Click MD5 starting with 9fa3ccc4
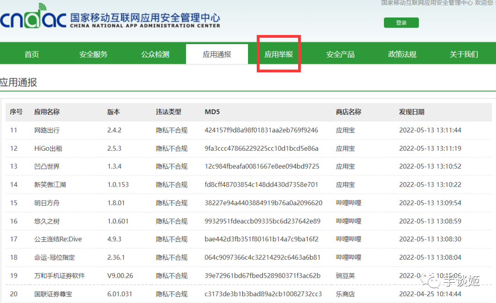 [262, 149]
